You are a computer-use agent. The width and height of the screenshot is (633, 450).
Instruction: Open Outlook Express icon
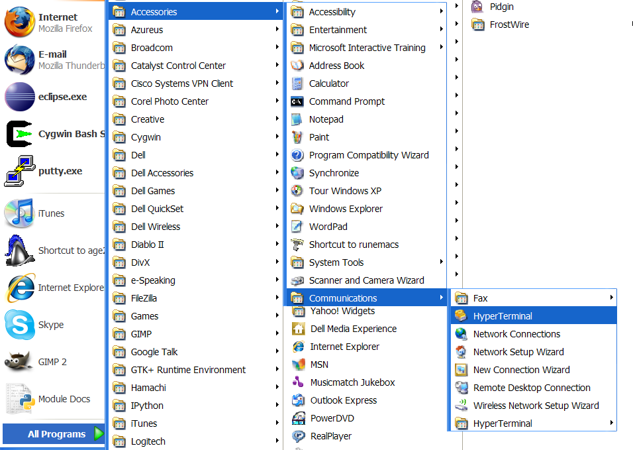[299, 400]
